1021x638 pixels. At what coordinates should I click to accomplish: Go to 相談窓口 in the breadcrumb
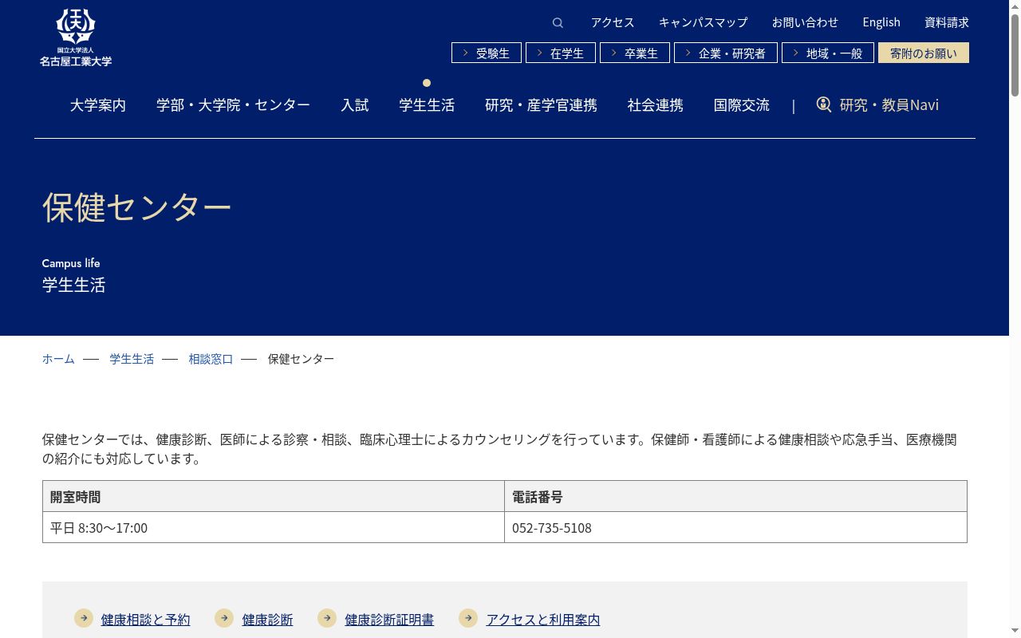pyautogui.click(x=211, y=359)
